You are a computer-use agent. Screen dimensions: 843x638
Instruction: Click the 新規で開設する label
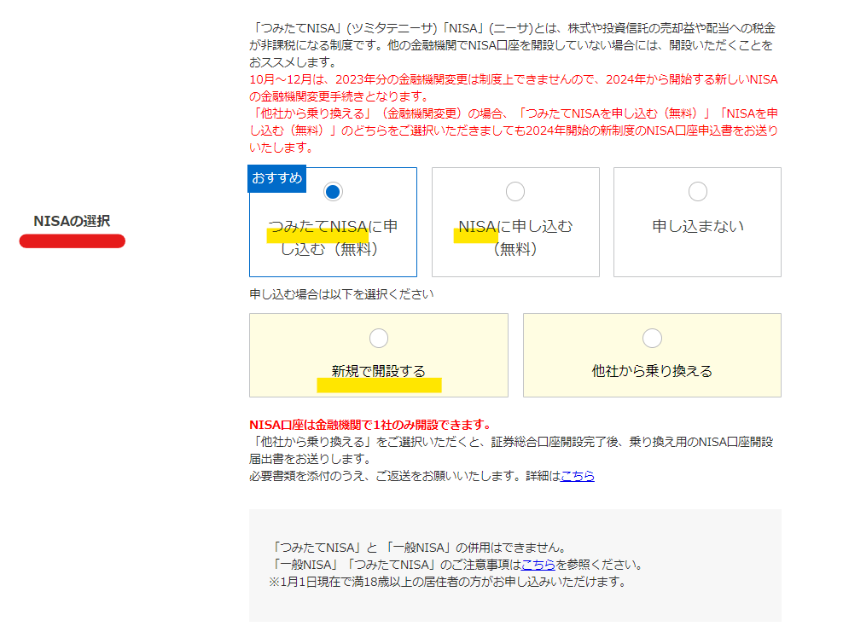(x=379, y=371)
